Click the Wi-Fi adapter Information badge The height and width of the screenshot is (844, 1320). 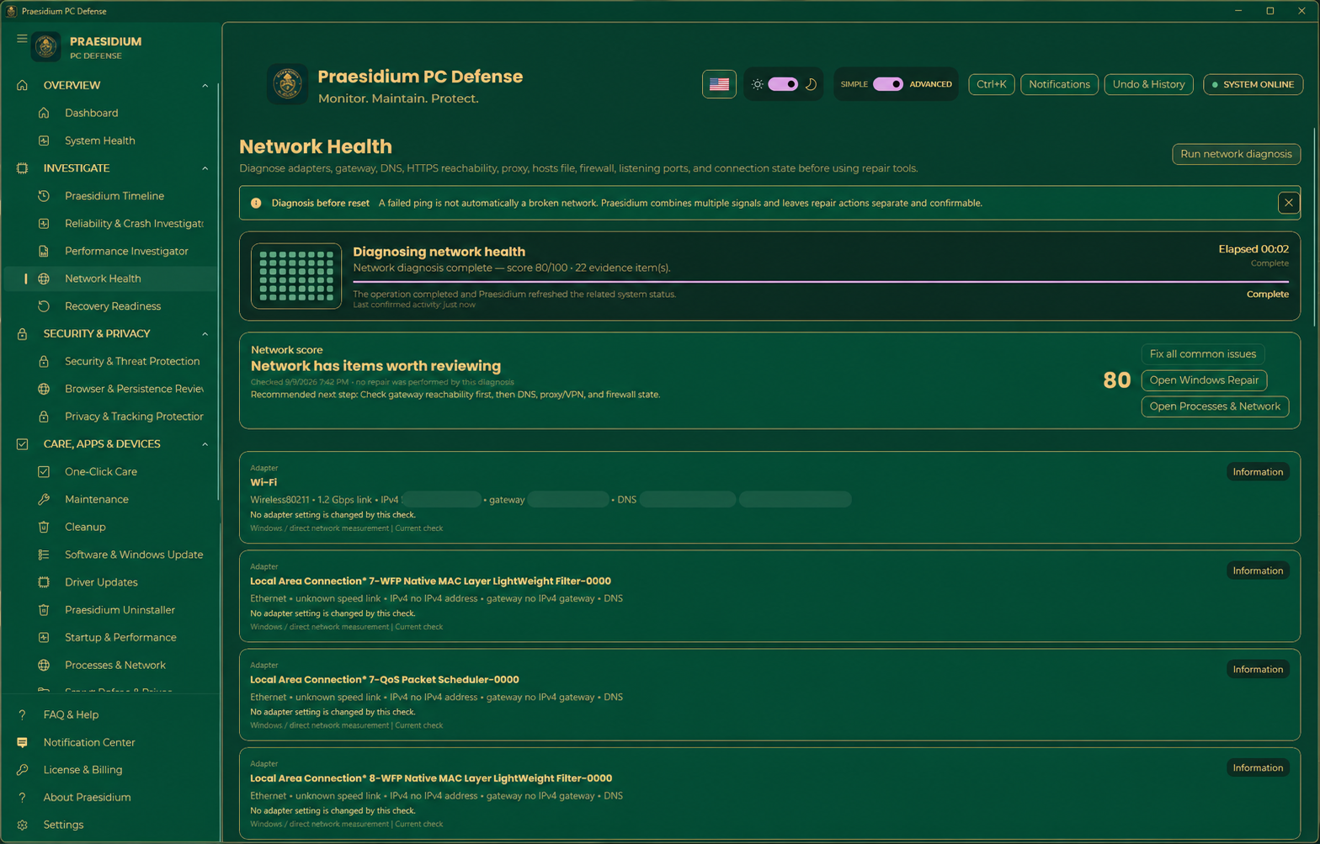(x=1258, y=472)
